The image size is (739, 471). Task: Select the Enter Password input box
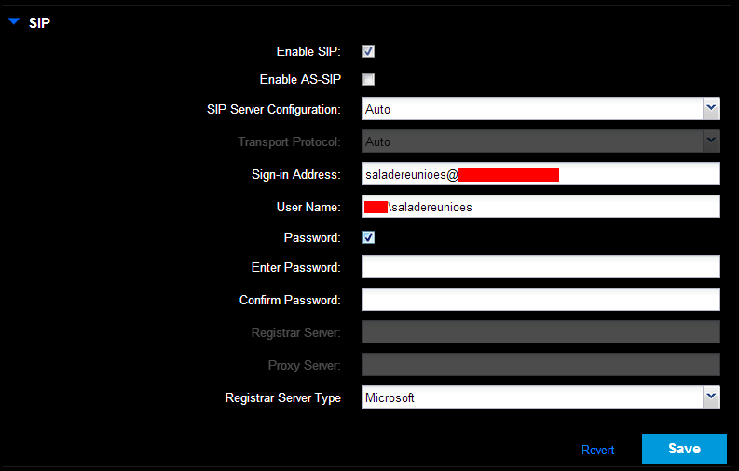click(x=541, y=267)
